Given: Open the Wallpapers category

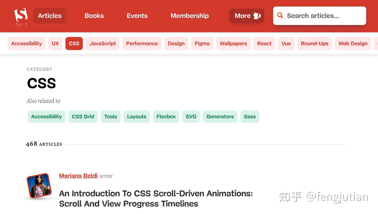Looking at the screenshot, I should (233, 43).
